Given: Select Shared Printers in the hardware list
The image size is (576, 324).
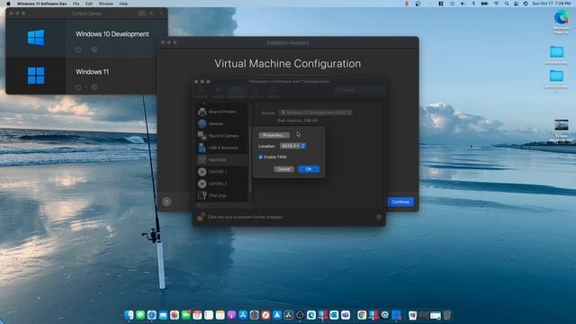Looking at the screenshot, I should [x=222, y=112].
